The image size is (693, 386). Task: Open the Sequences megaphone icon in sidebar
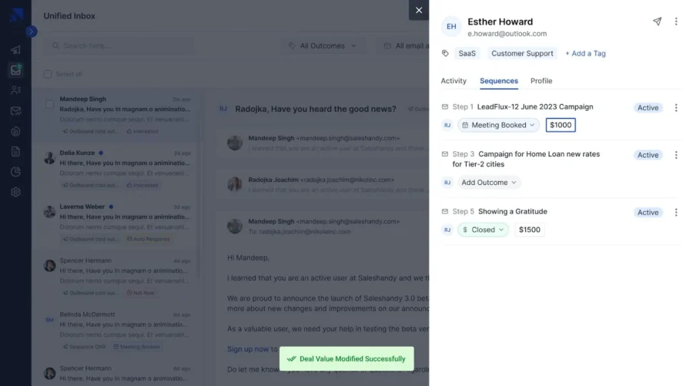click(15, 49)
